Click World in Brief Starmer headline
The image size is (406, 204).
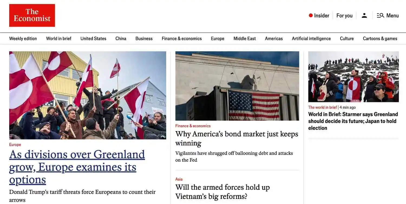[x=353, y=121]
